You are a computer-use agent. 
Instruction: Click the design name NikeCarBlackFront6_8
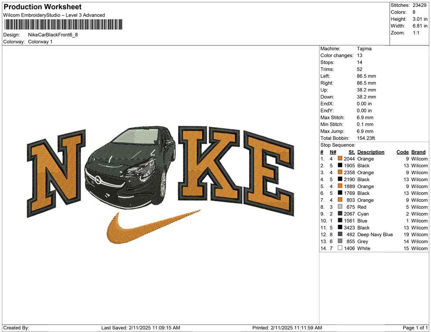tap(54, 35)
